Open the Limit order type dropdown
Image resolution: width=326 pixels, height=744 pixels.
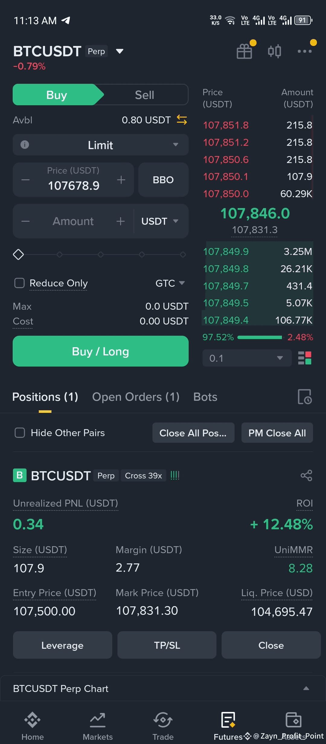pyautogui.click(x=101, y=145)
